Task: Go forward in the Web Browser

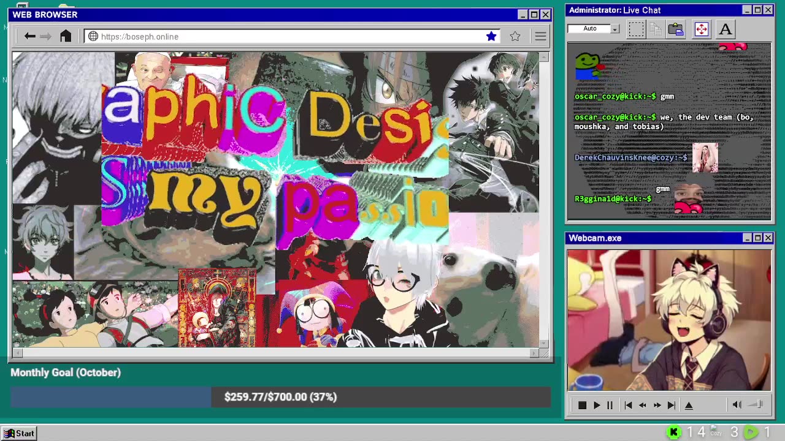Action: point(46,37)
